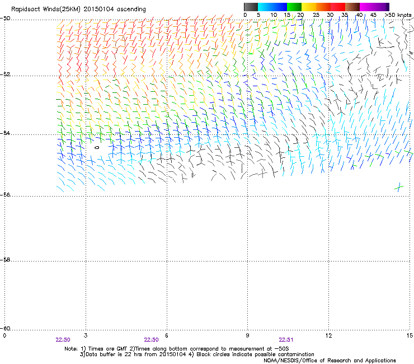Click the '-56' latitude axis label

5,195
